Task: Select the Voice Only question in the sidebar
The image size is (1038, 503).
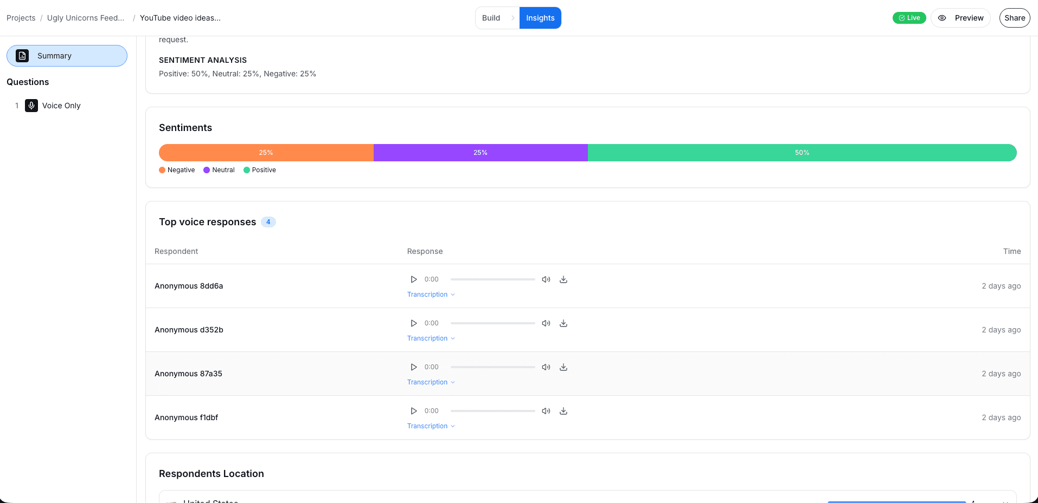Action: [61, 106]
